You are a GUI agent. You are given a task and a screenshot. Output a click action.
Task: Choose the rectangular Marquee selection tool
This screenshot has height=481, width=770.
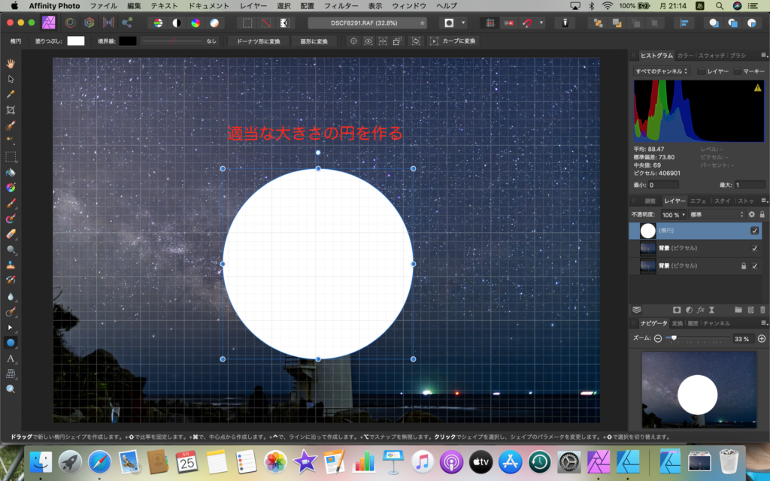pyautogui.click(x=11, y=156)
